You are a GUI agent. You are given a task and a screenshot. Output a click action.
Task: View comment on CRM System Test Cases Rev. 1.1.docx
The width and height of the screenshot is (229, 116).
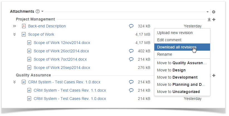point(131,90)
